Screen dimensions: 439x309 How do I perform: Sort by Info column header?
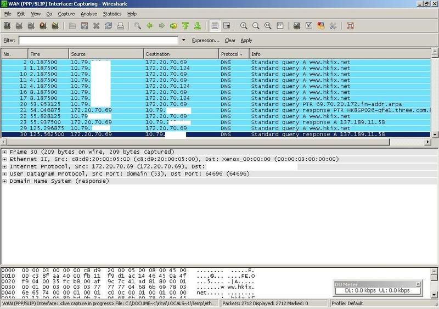click(x=340, y=54)
